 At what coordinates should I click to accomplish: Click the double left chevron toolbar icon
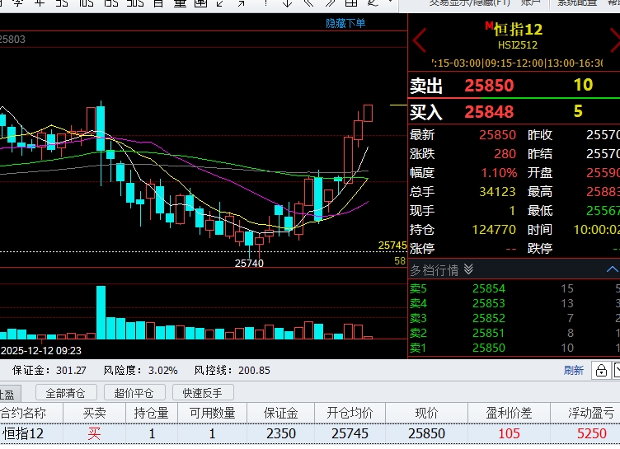[308, 3]
